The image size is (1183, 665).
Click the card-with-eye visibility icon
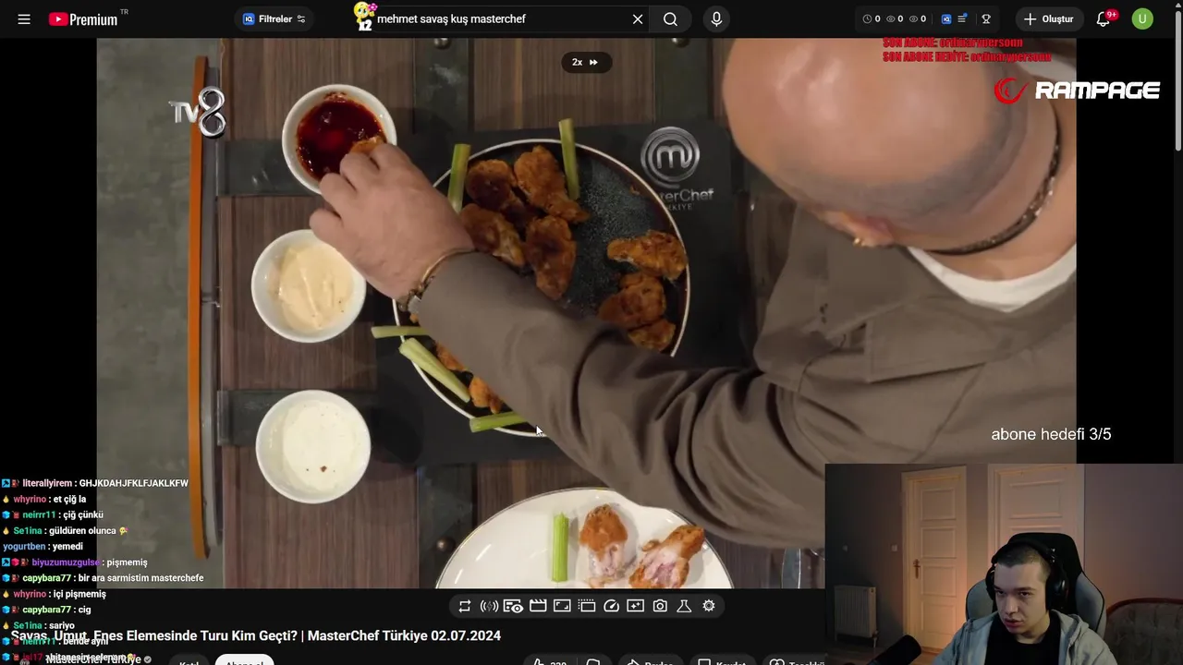513,606
